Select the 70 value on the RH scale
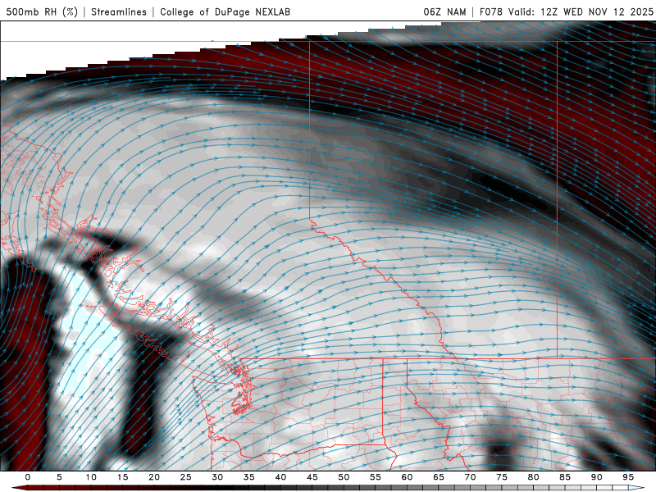Viewport: 656px width, 492px height. click(x=470, y=477)
